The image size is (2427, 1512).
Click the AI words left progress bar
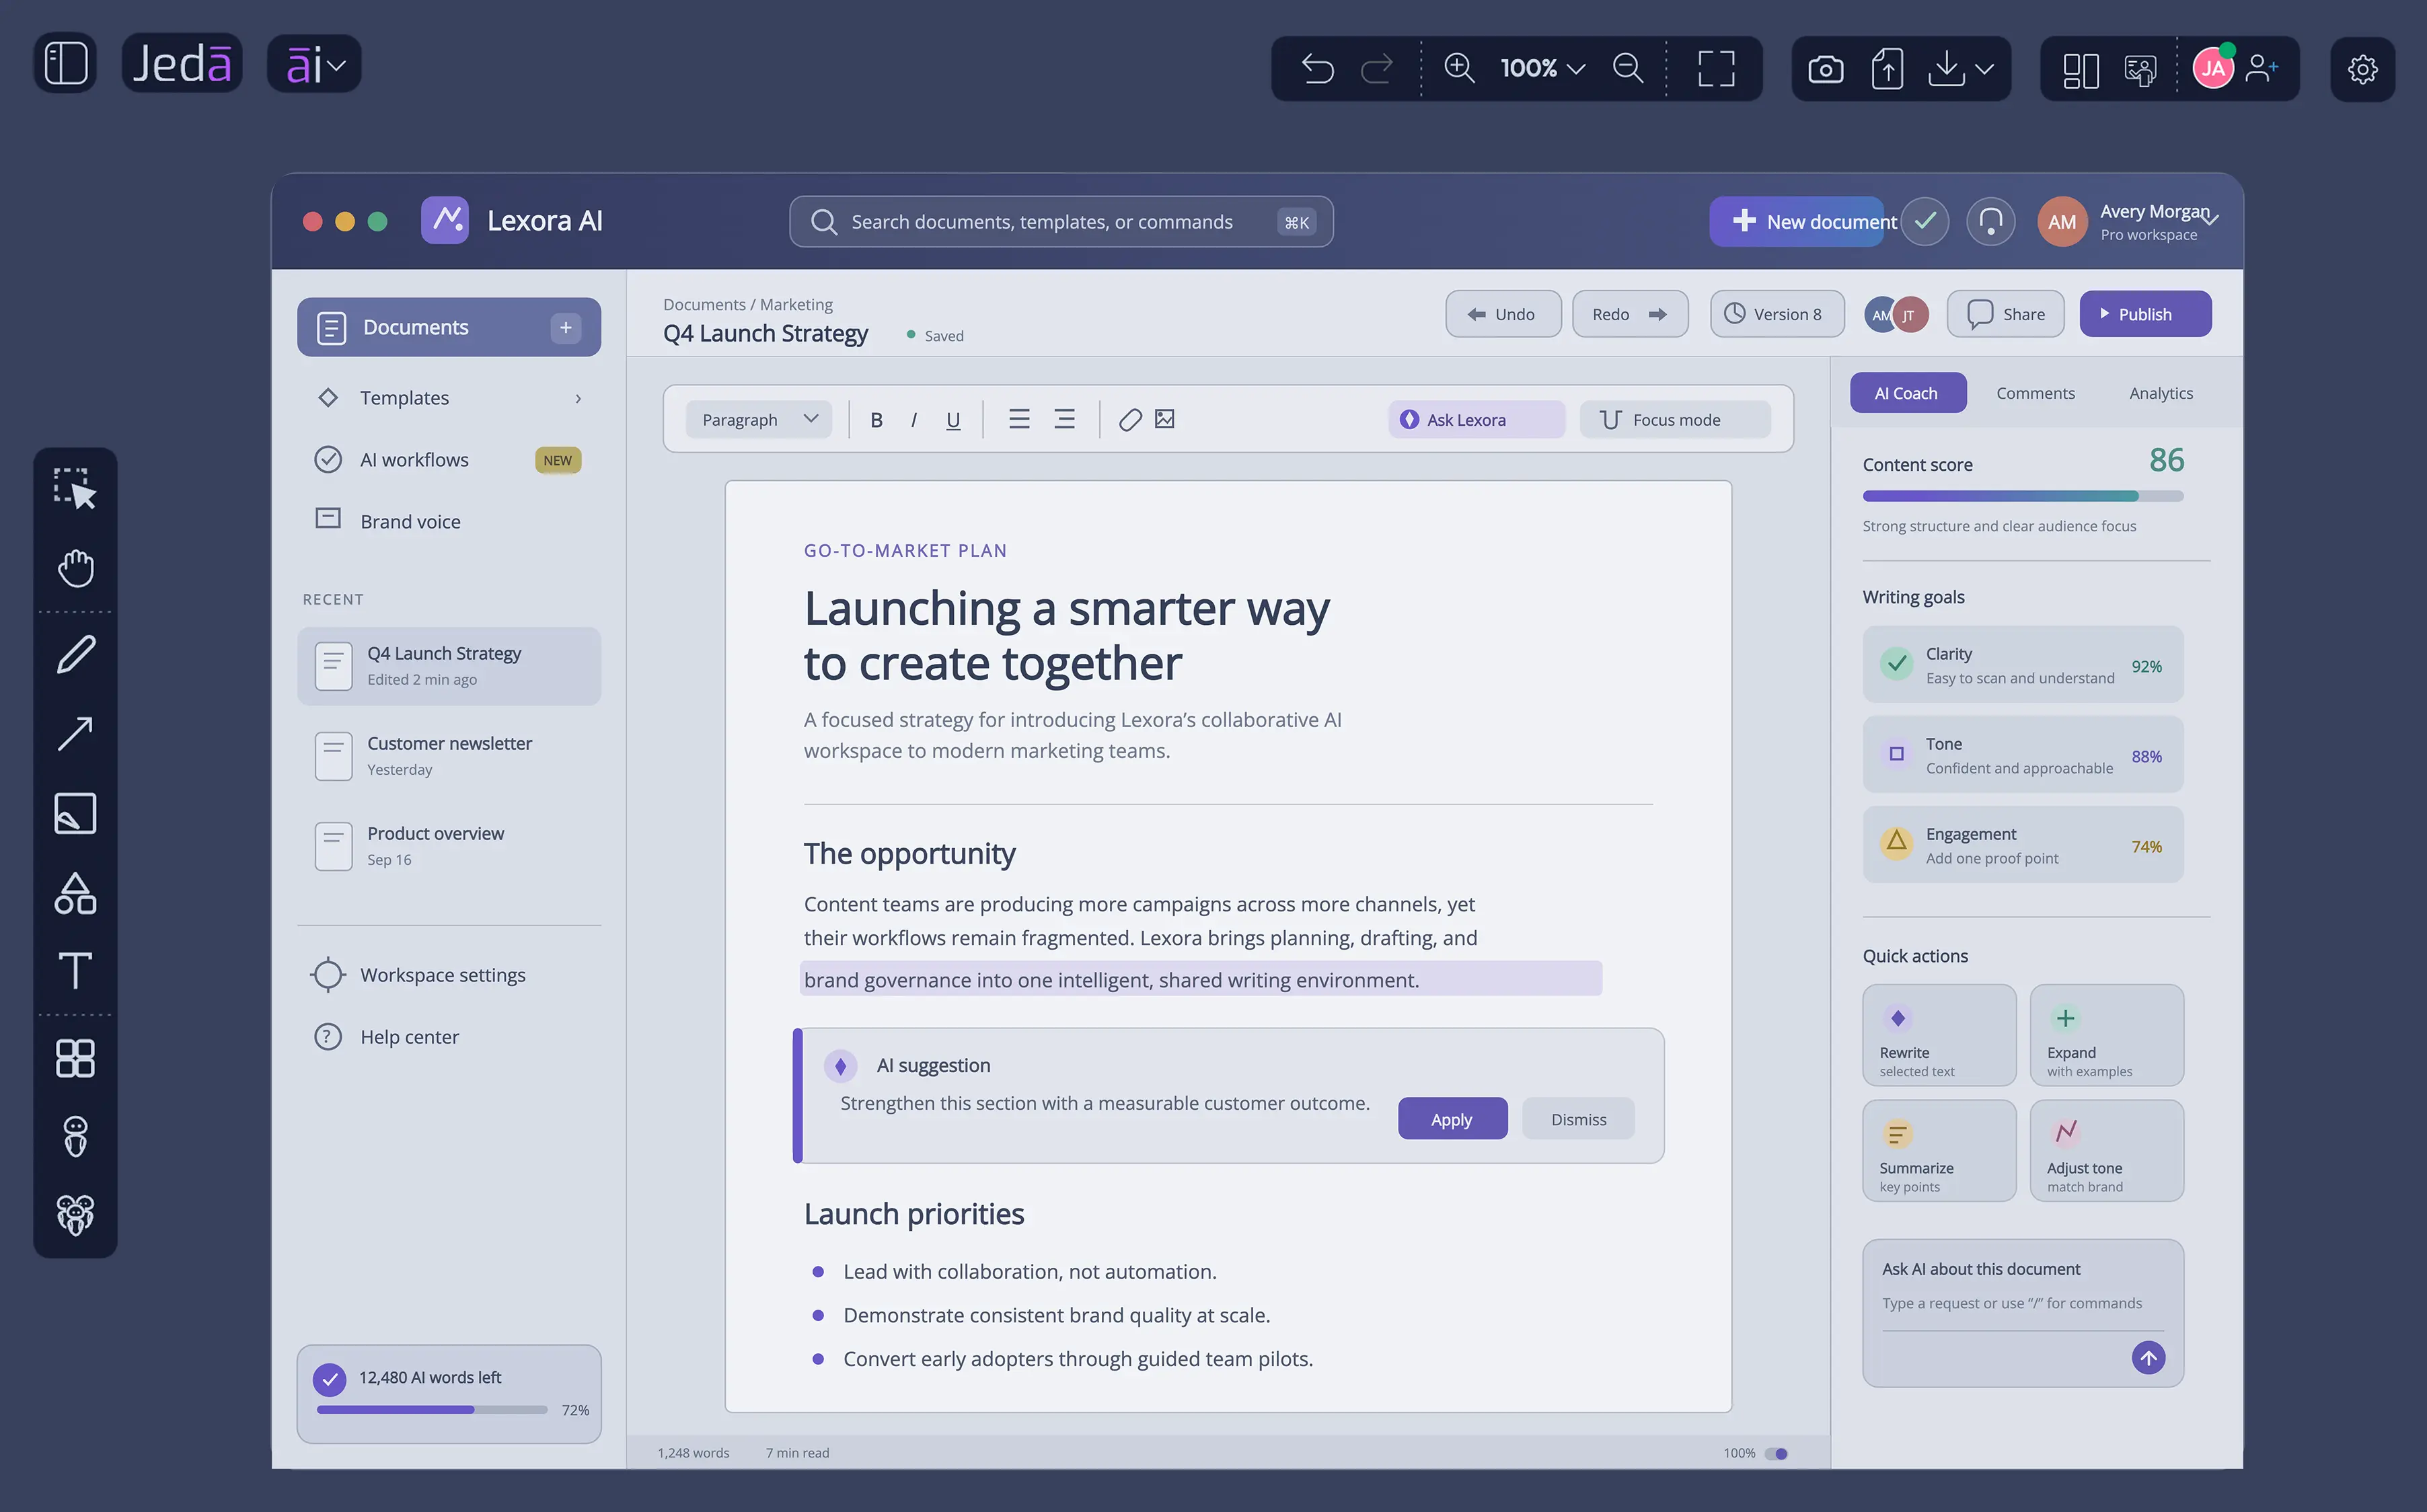click(432, 1410)
